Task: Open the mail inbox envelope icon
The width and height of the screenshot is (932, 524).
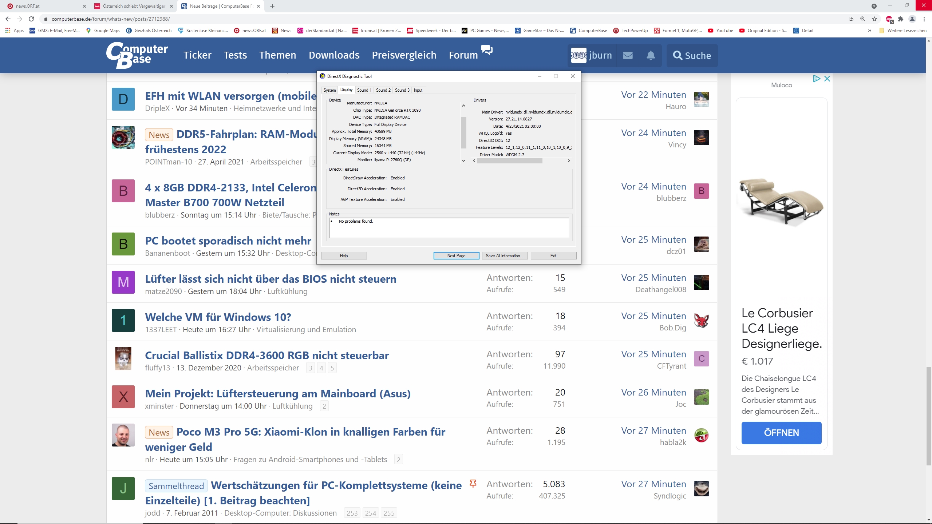Action: [628, 55]
